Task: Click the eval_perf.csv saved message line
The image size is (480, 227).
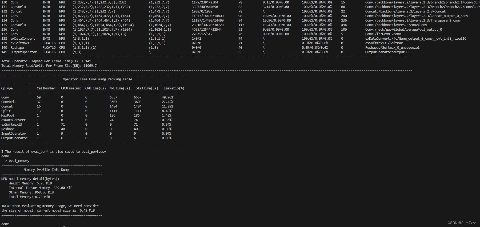Action: pos(54,151)
